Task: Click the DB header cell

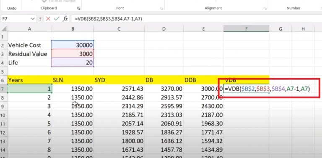Action: coord(164,80)
